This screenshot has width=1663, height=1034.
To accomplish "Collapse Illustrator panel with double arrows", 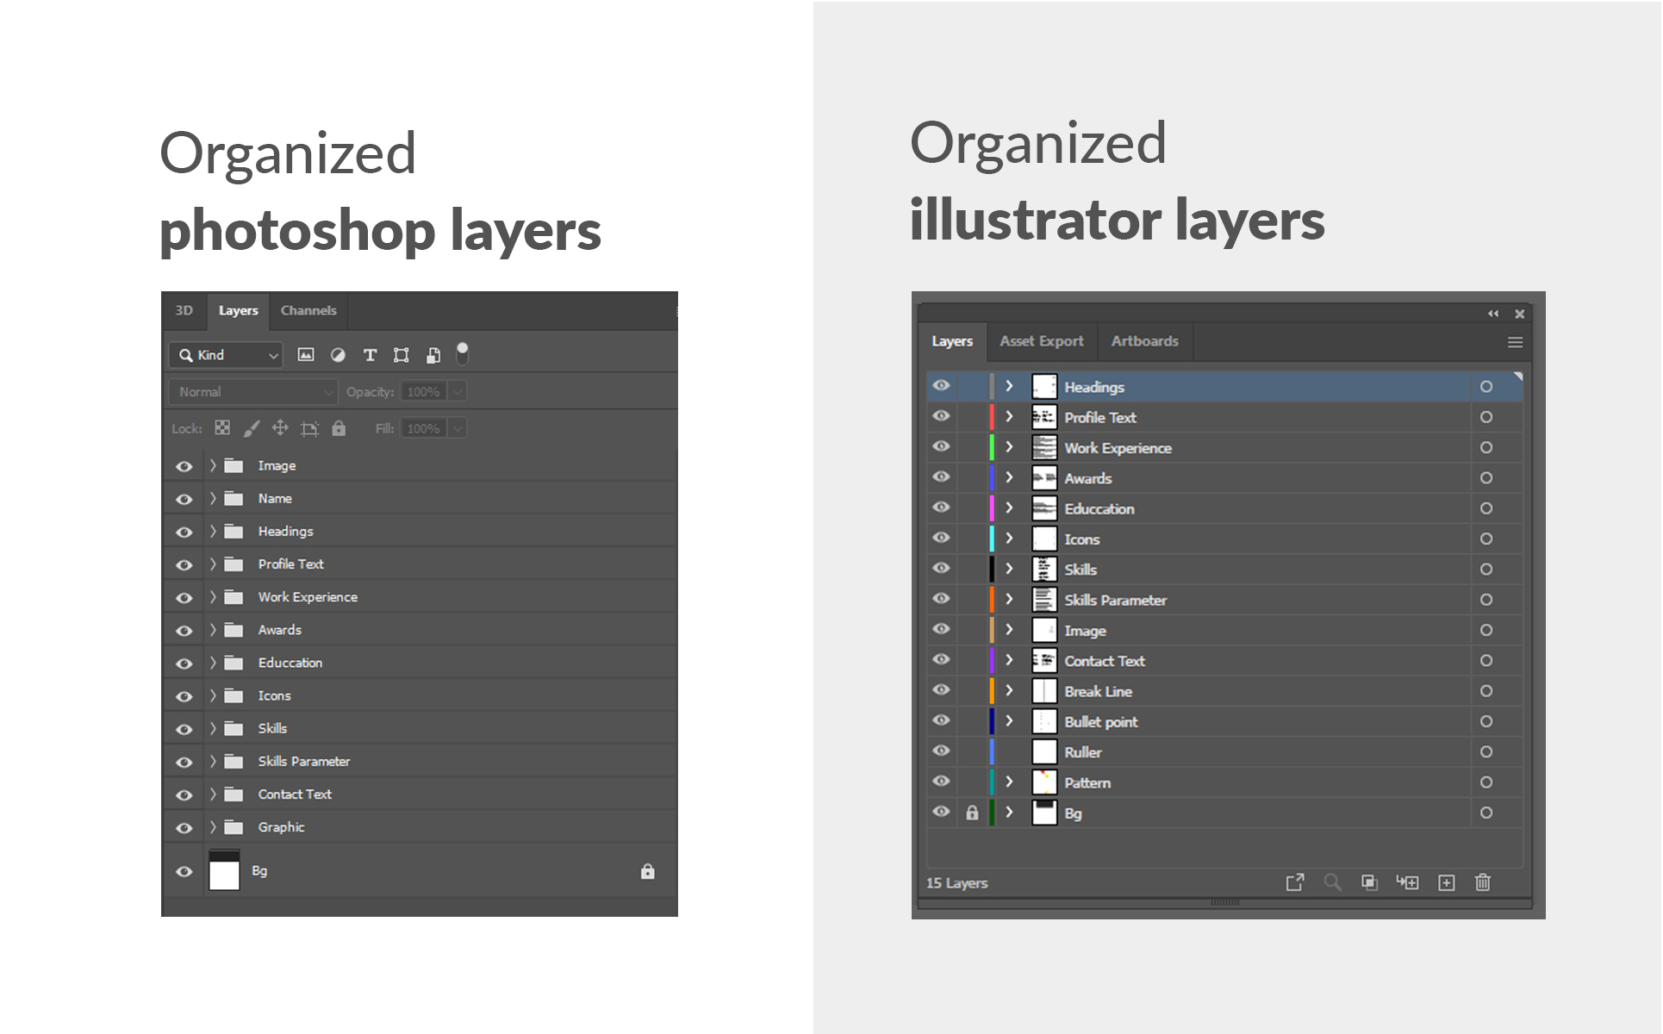I will tap(1493, 314).
